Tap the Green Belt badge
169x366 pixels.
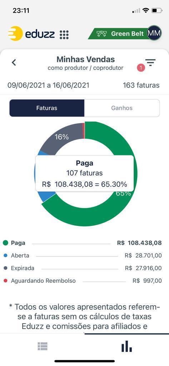120,34
